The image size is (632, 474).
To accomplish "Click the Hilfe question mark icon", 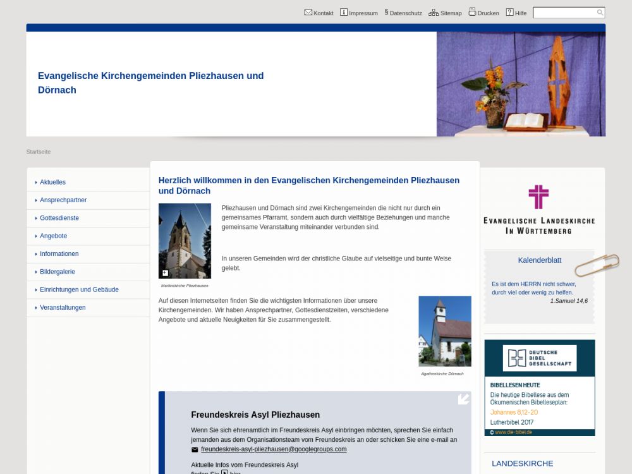I will (509, 12).
